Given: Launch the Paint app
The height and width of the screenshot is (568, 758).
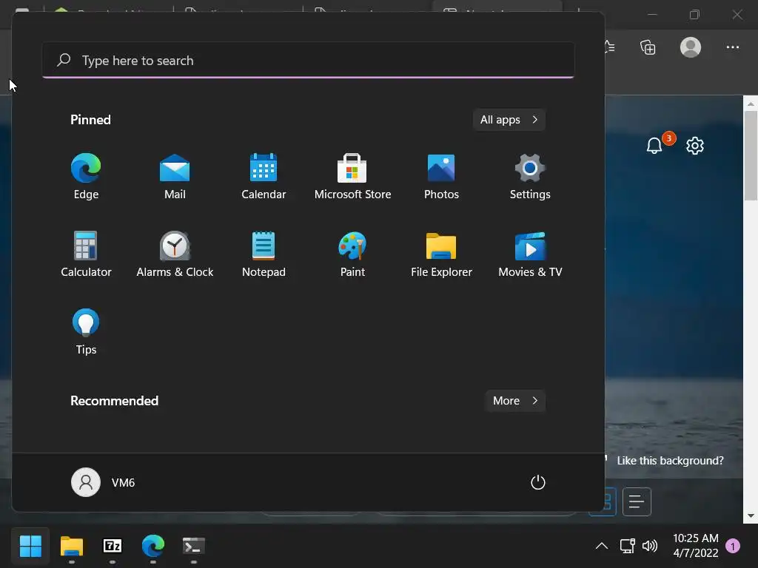Looking at the screenshot, I should (352, 254).
